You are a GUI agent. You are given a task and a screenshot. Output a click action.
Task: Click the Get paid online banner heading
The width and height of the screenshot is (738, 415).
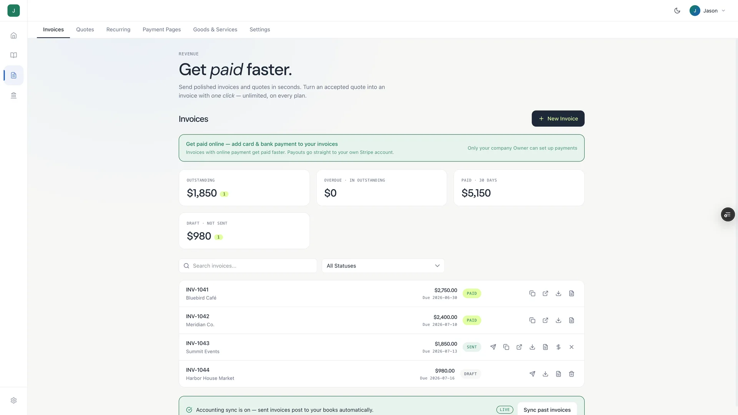coord(262,144)
